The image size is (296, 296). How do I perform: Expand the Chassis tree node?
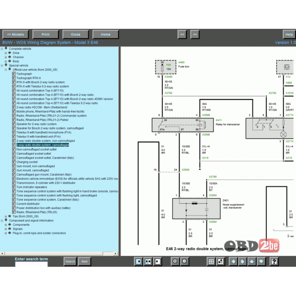pyautogui.click(x=6, y=57)
